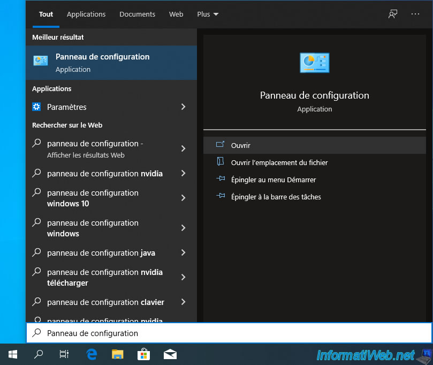Image resolution: width=433 pixels, height=365 pixels.
Task: Expand the Paramètres result chevron
Action: [183, 107]
